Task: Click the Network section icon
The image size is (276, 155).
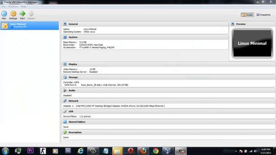Action: [65, 101]
